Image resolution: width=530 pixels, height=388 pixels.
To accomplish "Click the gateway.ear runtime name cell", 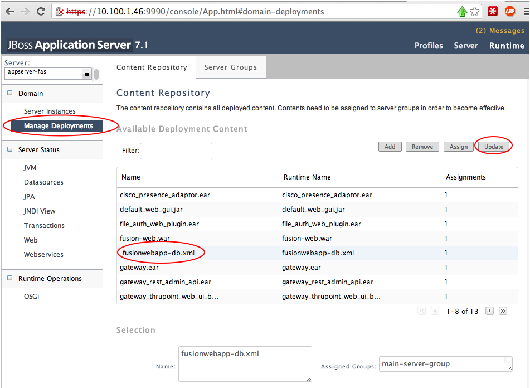I will pyautogui.click(x=302, y=268).
